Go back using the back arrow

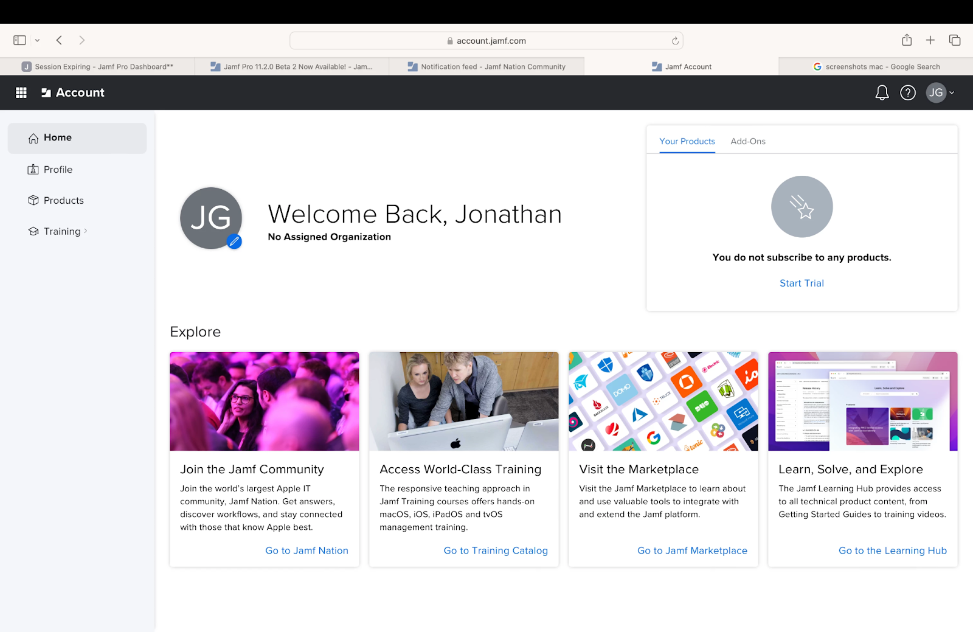[59, 40]
